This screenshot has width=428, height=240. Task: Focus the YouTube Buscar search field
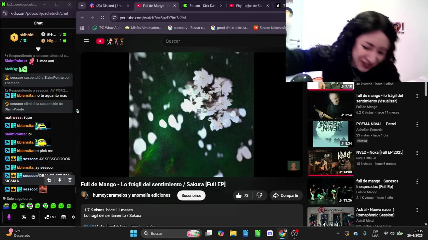coord(224,41)
